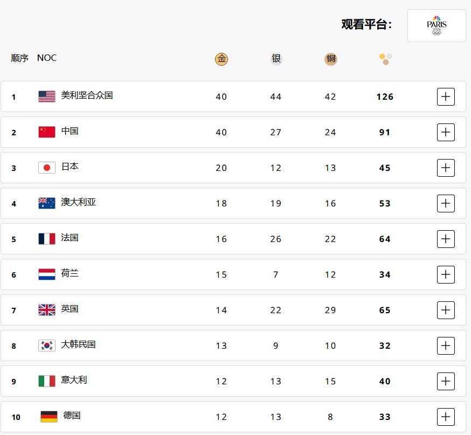Screen dimensions: 471x435
Task: Click the bronze medal column icon
Action: (331, 59)
